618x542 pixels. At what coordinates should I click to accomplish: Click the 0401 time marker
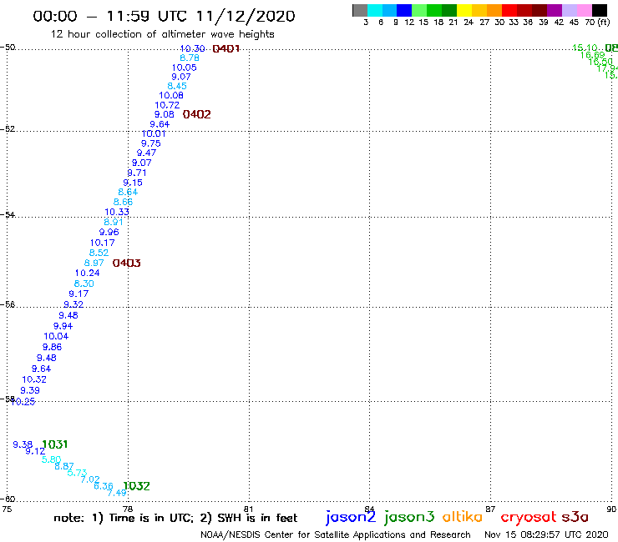click(225, 49)
